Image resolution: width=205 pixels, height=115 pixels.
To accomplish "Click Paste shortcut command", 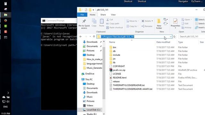I will [x=115, y=27].
